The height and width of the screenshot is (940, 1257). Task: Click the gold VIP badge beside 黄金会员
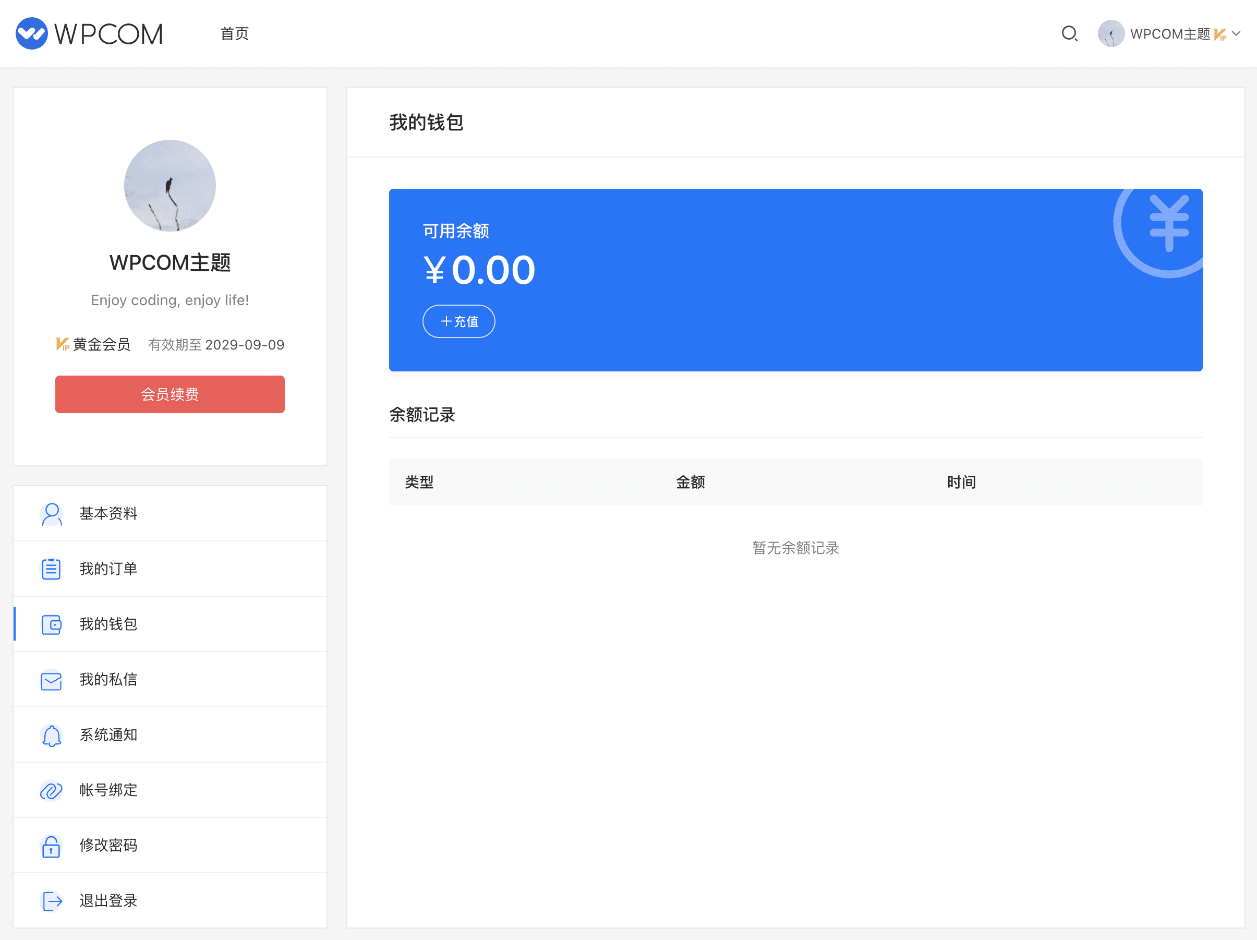[62, 344]
